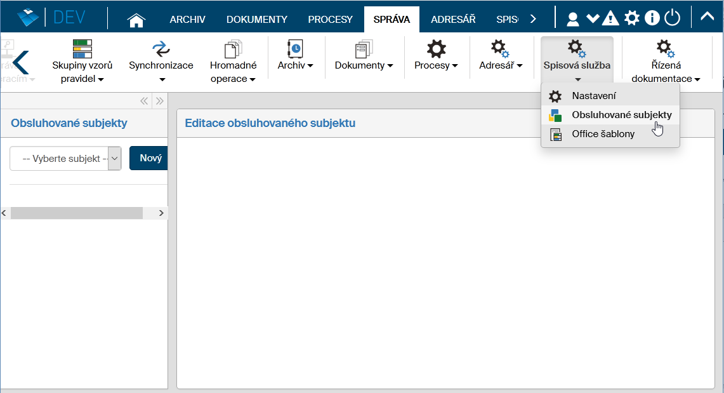The height and width of the screenshot is (393, 724).
Task: Choose Office šablony from the menu
Action: click(x=602, y=134)
